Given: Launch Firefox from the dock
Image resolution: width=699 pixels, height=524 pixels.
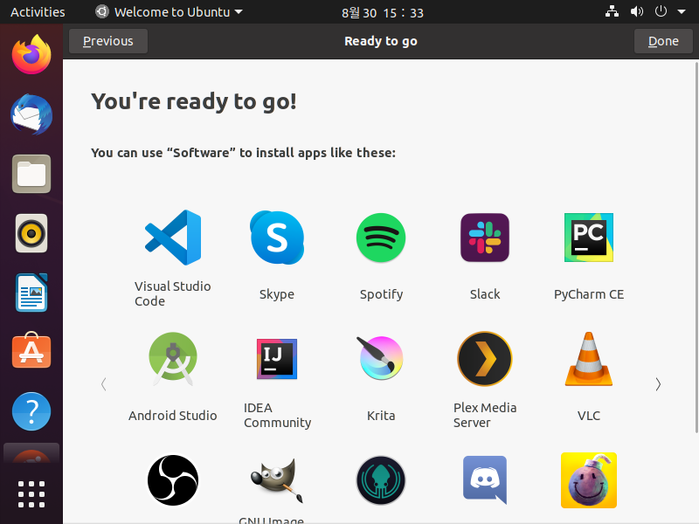Looking at the screenshot, I should (31, 55).
